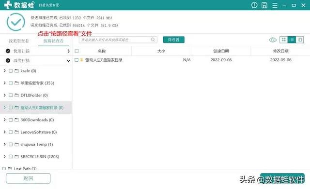
Task: Switch to 按类型查看 tab
Action: tap(19, 41)
